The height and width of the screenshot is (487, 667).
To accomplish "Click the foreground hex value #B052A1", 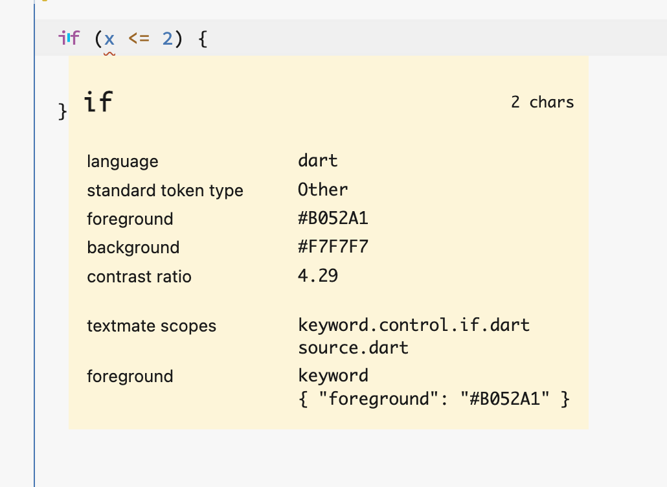I will click(x=333, y=218).
